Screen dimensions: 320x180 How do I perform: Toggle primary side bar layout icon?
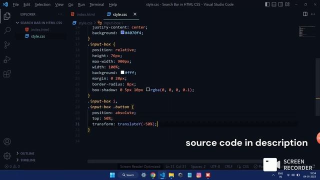(267, 4)
